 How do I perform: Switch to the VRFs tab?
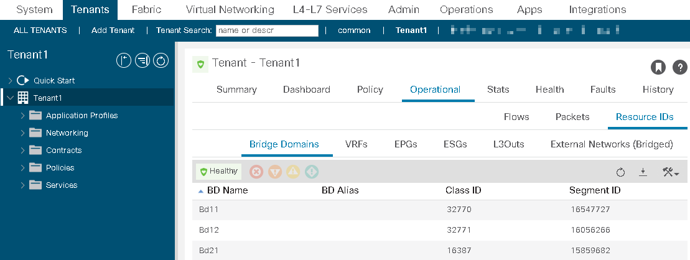(x=356, y=144)
